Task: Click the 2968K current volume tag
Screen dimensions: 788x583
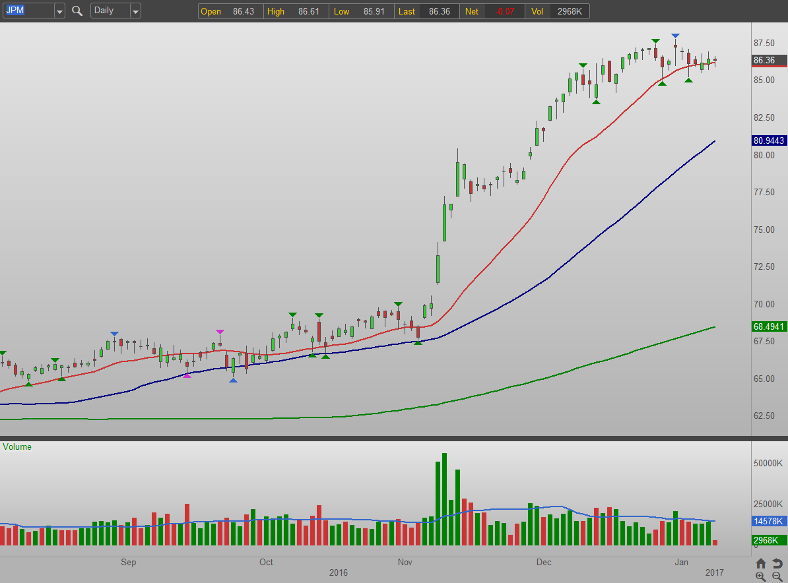Action: pyautogui.click(x=769, y=540)
